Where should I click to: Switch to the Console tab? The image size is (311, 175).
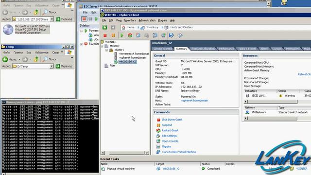(x=276, y=49)
